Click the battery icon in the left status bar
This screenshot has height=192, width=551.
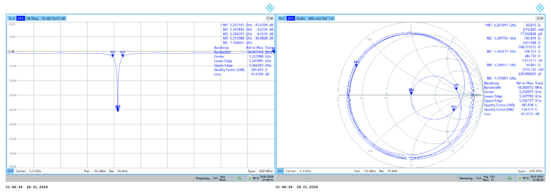[x=250, y=178]
